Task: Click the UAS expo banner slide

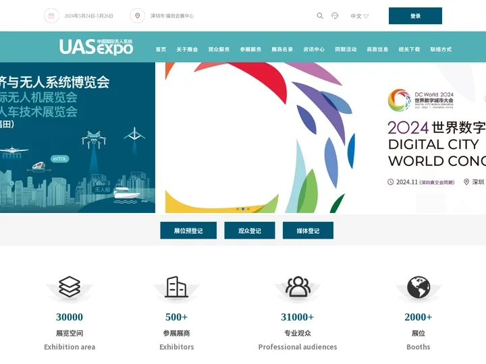Action: click(78, 138)
